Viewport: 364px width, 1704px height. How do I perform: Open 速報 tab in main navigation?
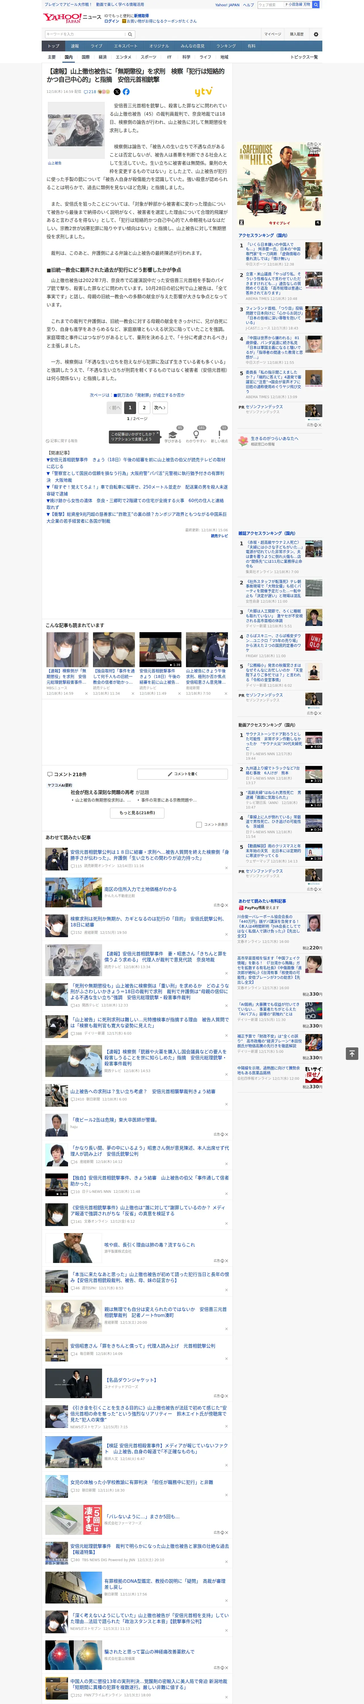75,46
